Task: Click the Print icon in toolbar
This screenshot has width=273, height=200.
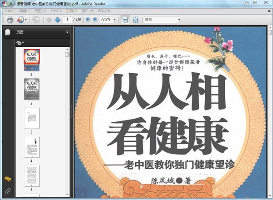Action: [10, 20]
